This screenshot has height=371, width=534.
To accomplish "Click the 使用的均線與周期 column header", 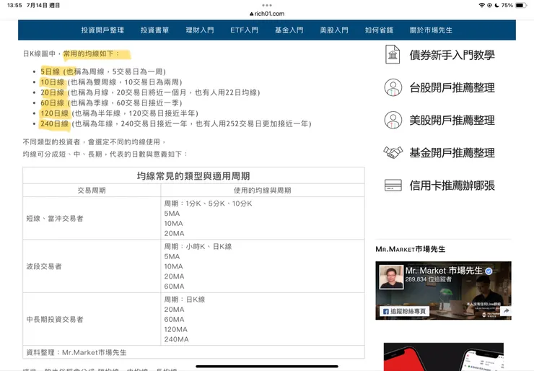I will click(x=262, y=191).
